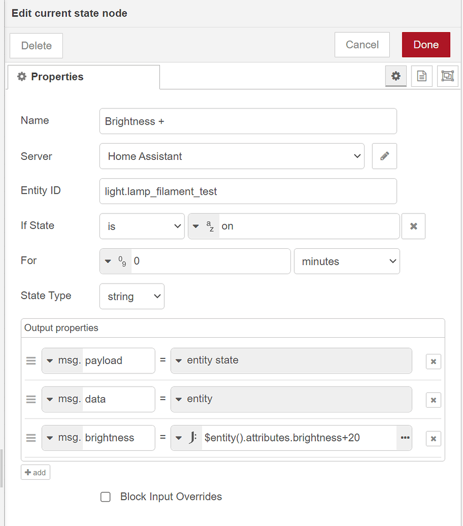Click the gear icon above the properties panel
Viewport: 463px width, 526px height.
pyautogui.click(x=396, y=76)
